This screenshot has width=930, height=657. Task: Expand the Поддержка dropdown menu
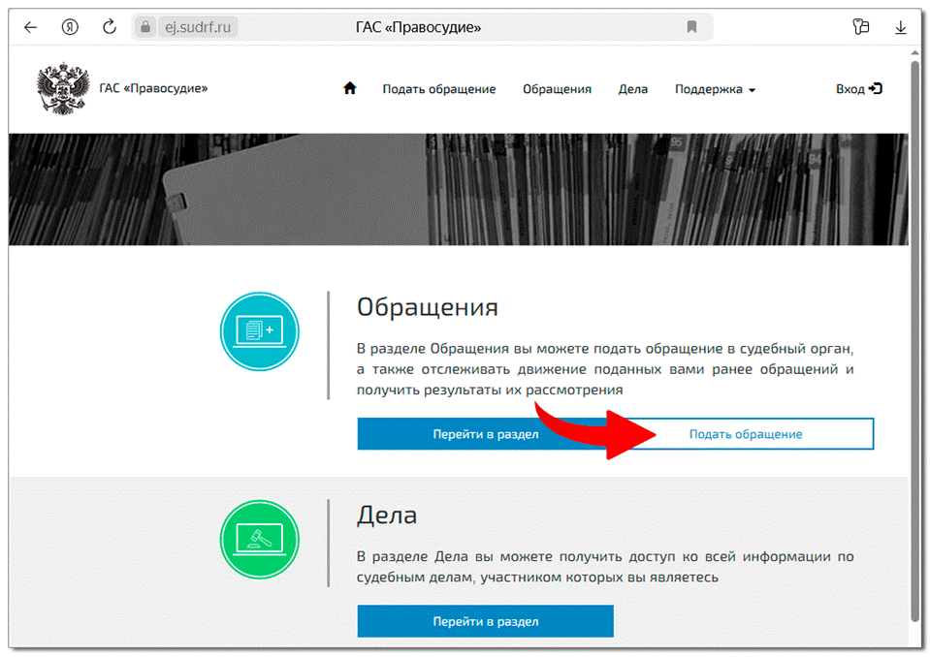715,89
